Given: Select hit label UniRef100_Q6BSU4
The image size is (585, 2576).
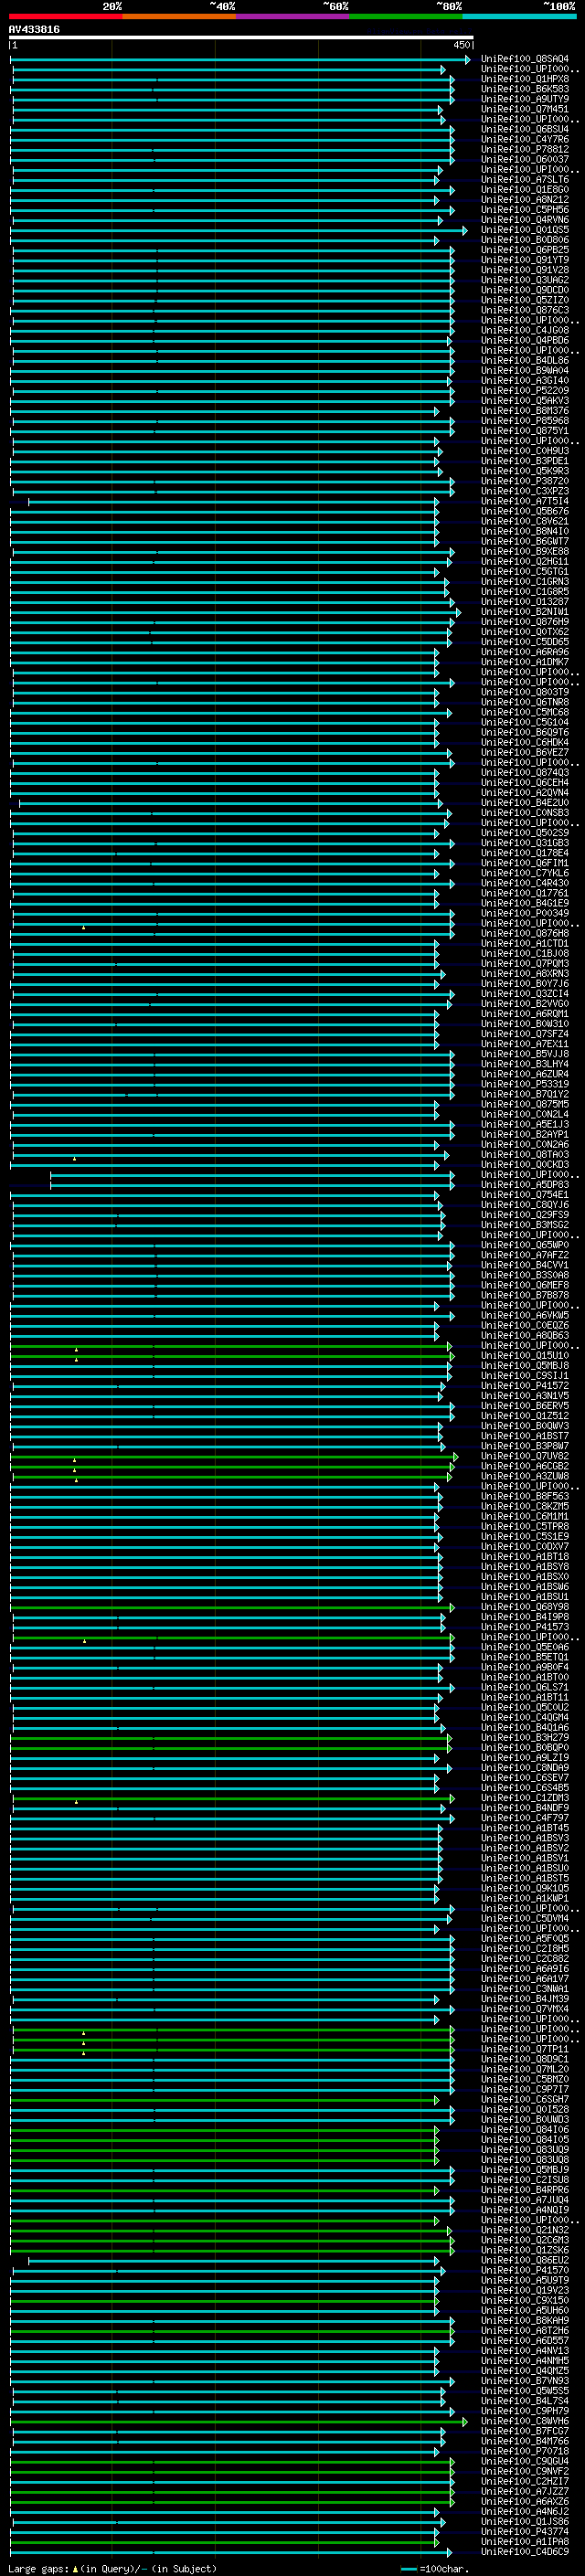Looking at the screenshot, I should pyautogui.click(x=525, y=129).
